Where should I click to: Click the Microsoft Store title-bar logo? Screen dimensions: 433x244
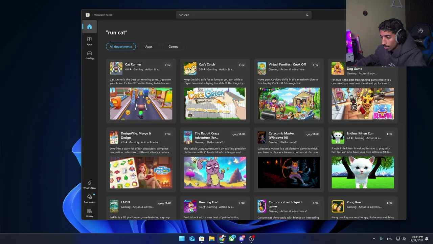click(x=88, y=15)
